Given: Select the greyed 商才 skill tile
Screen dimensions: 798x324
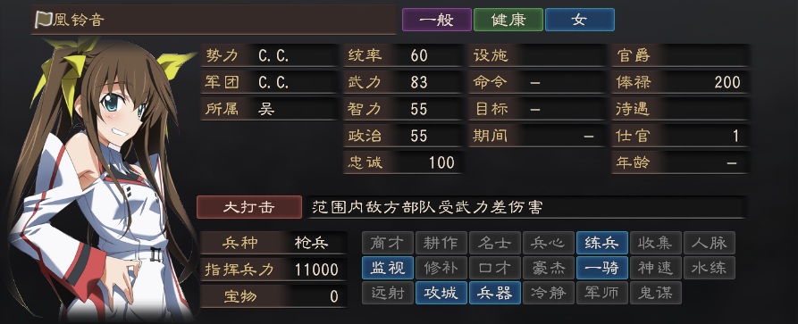Looking at the screenshot, I should (388, 243).
